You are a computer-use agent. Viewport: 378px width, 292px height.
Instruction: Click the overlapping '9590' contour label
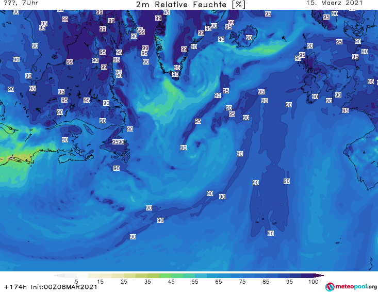[118, 142]
